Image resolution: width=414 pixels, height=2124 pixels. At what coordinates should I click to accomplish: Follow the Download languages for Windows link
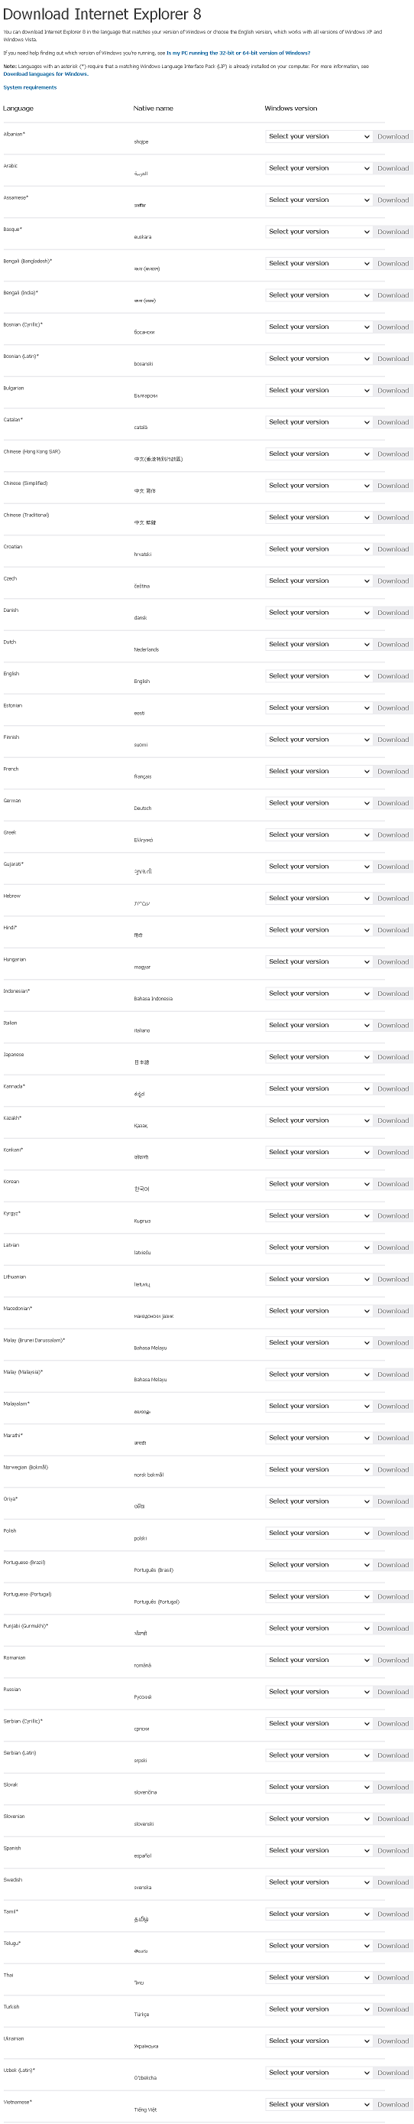45,74
